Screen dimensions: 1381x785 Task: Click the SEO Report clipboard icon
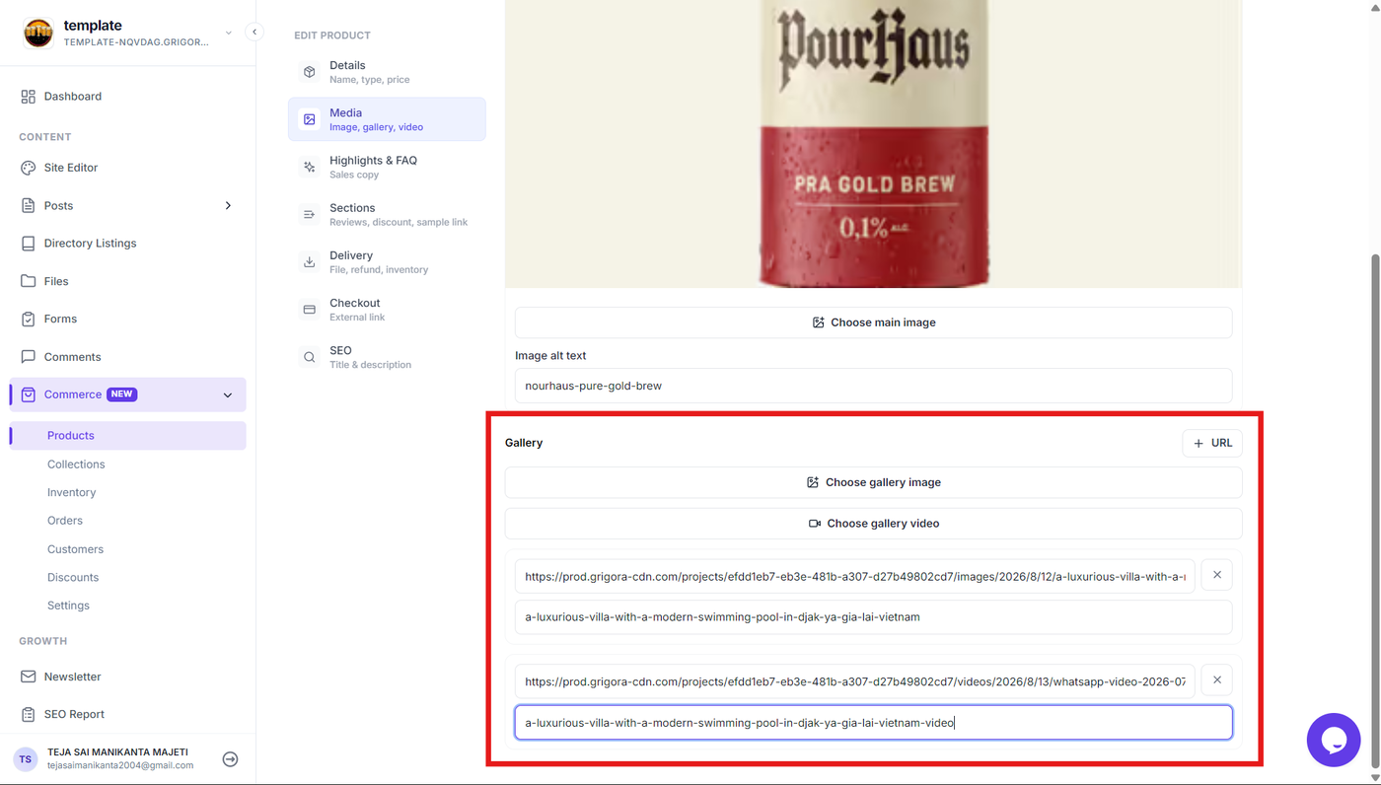(28, 714)
